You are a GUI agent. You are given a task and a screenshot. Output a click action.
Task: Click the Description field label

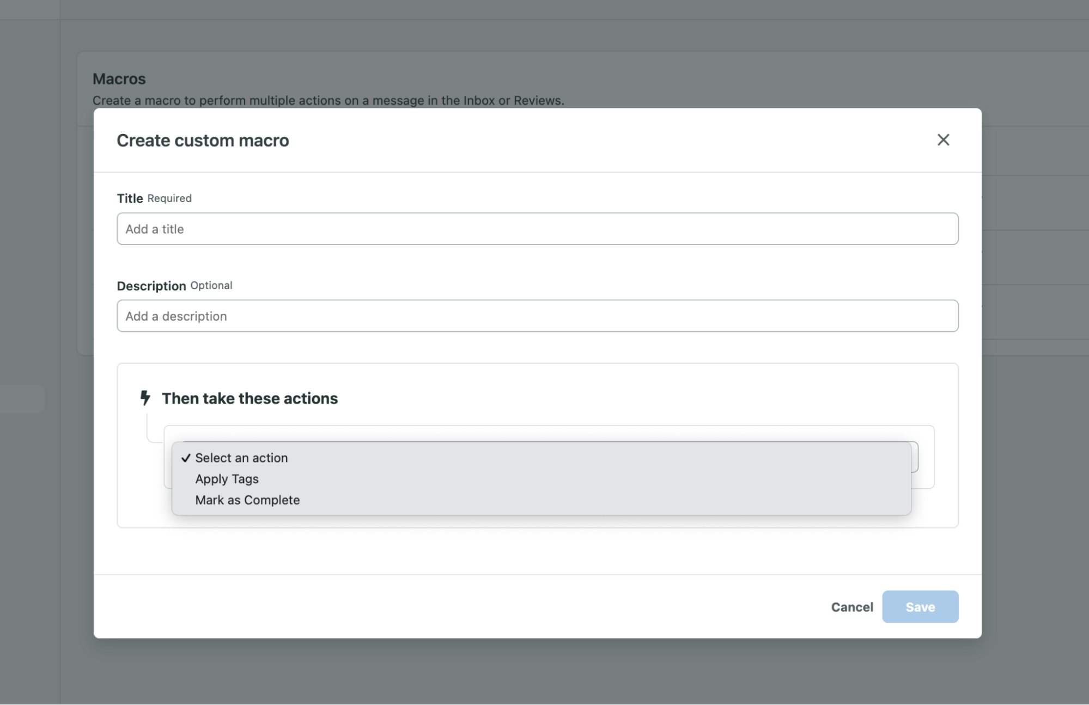[x=151, y=286]
